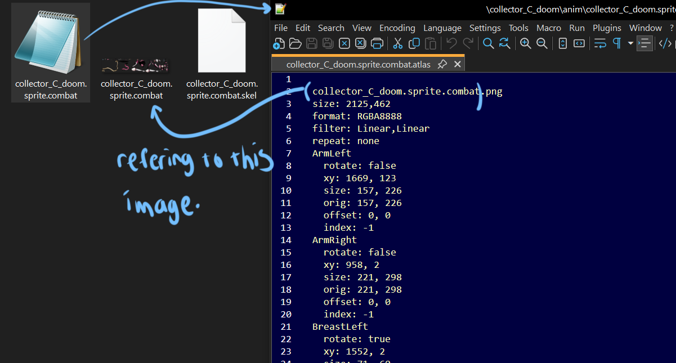Toggle the indent guide toolbar button
The width and height of the screenshot is (676, 363).
[645, 43]
